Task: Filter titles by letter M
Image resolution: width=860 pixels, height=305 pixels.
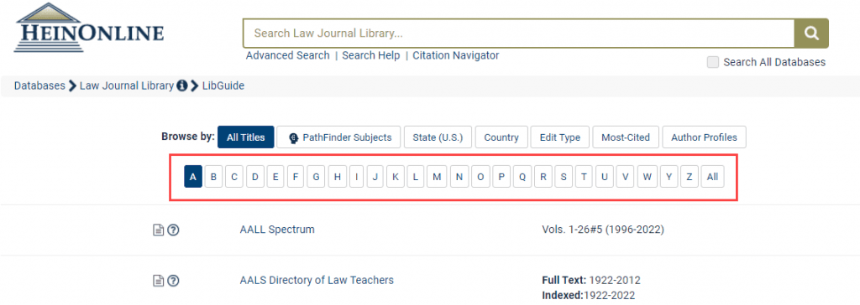Action: pos(437,177)
